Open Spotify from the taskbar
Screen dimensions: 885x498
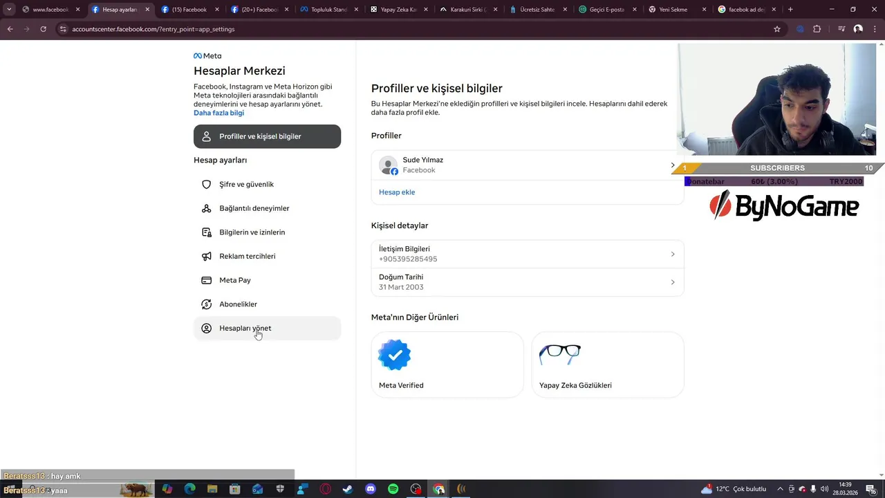coord(393,489)
